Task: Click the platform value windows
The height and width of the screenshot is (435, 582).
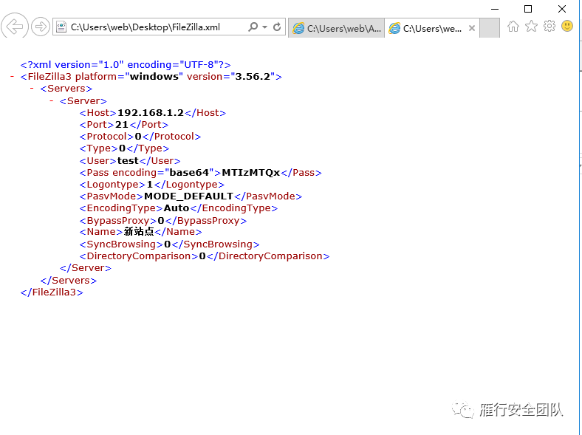Action: point(154,77)
